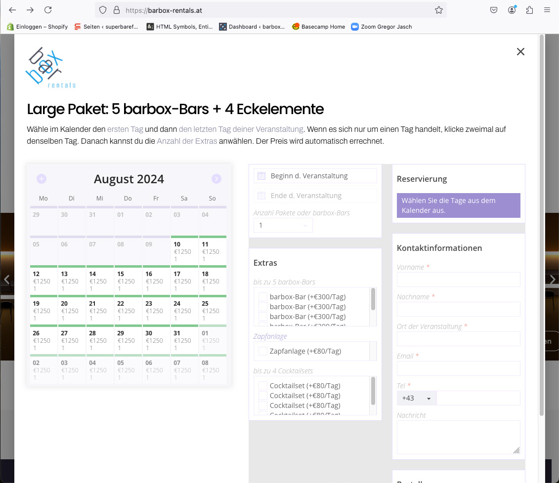
Task: Go back to the previous browser page
Action: 12,10
